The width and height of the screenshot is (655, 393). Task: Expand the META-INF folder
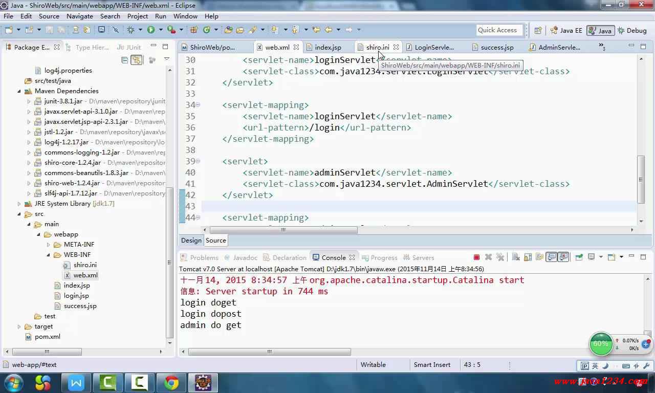49,245
